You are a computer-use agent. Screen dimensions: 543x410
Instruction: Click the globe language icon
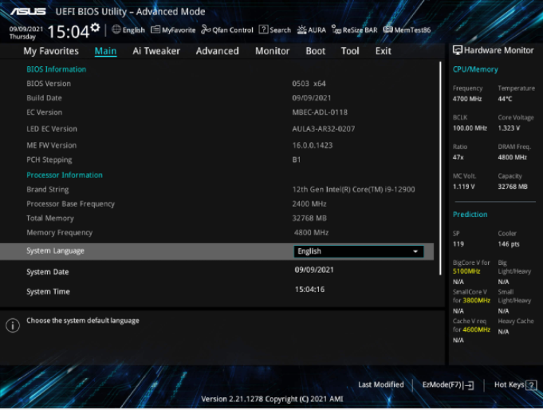pyautogui.click(x=116, y=30)
